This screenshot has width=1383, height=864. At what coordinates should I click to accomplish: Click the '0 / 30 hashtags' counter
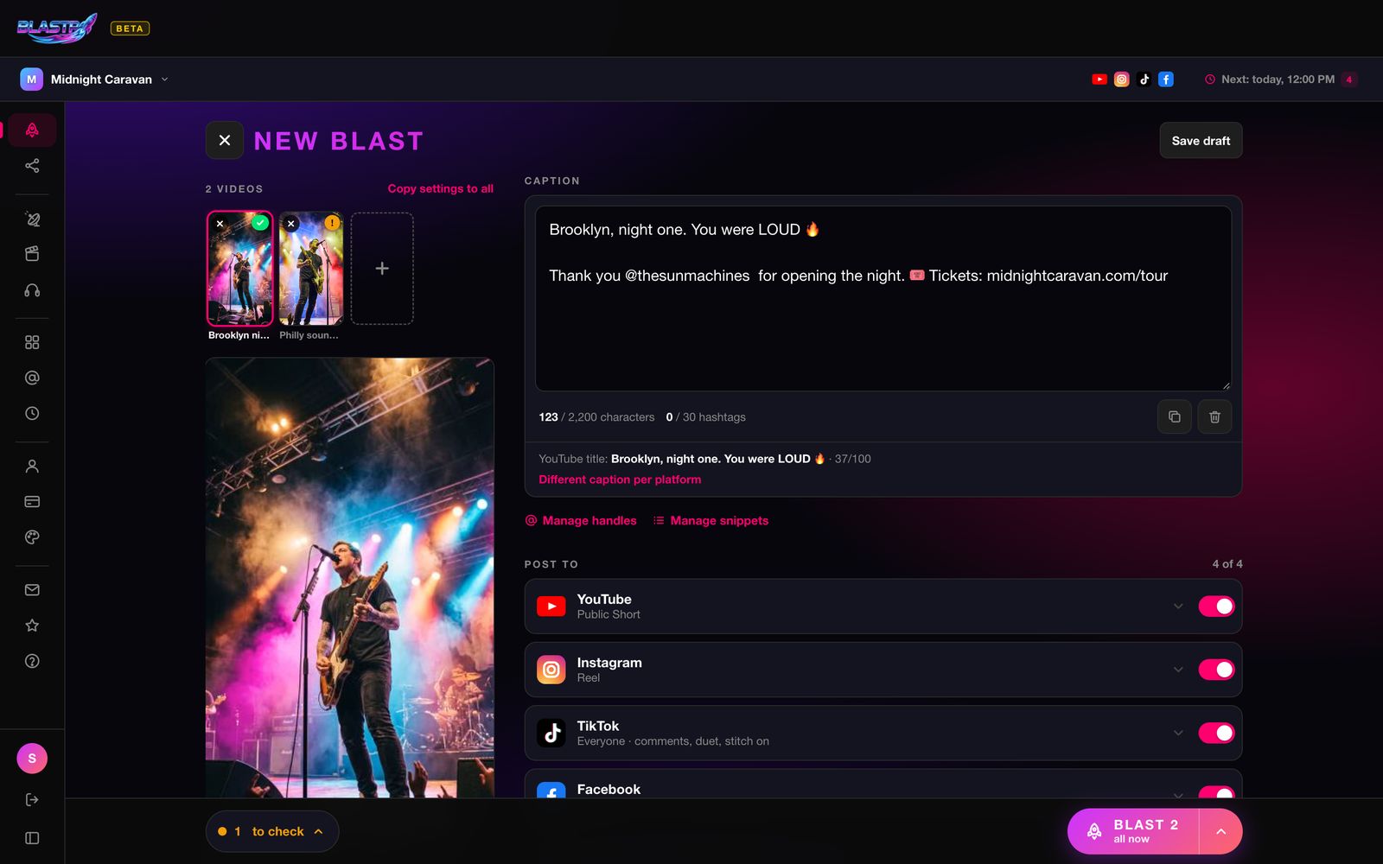pyautogui.click(x=705, y=417)
